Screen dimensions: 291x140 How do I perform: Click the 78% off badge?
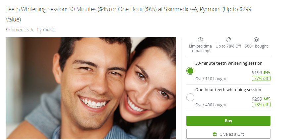(x=261, y=105)
